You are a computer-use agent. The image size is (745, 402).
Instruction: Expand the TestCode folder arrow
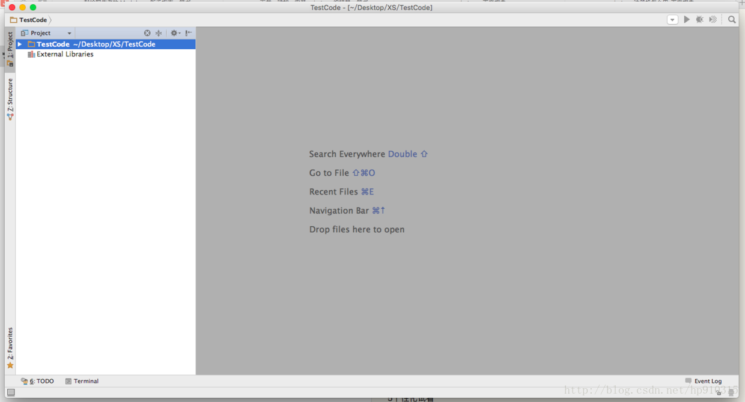click(20, 44)
